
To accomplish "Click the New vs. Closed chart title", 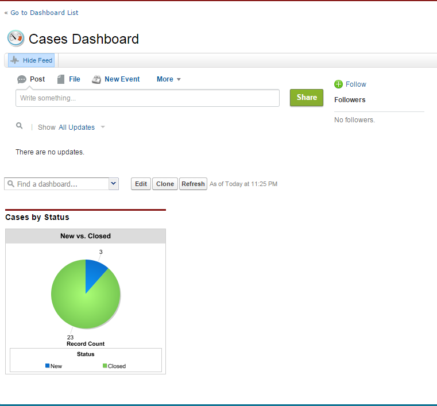I will (x=86, y=236).
